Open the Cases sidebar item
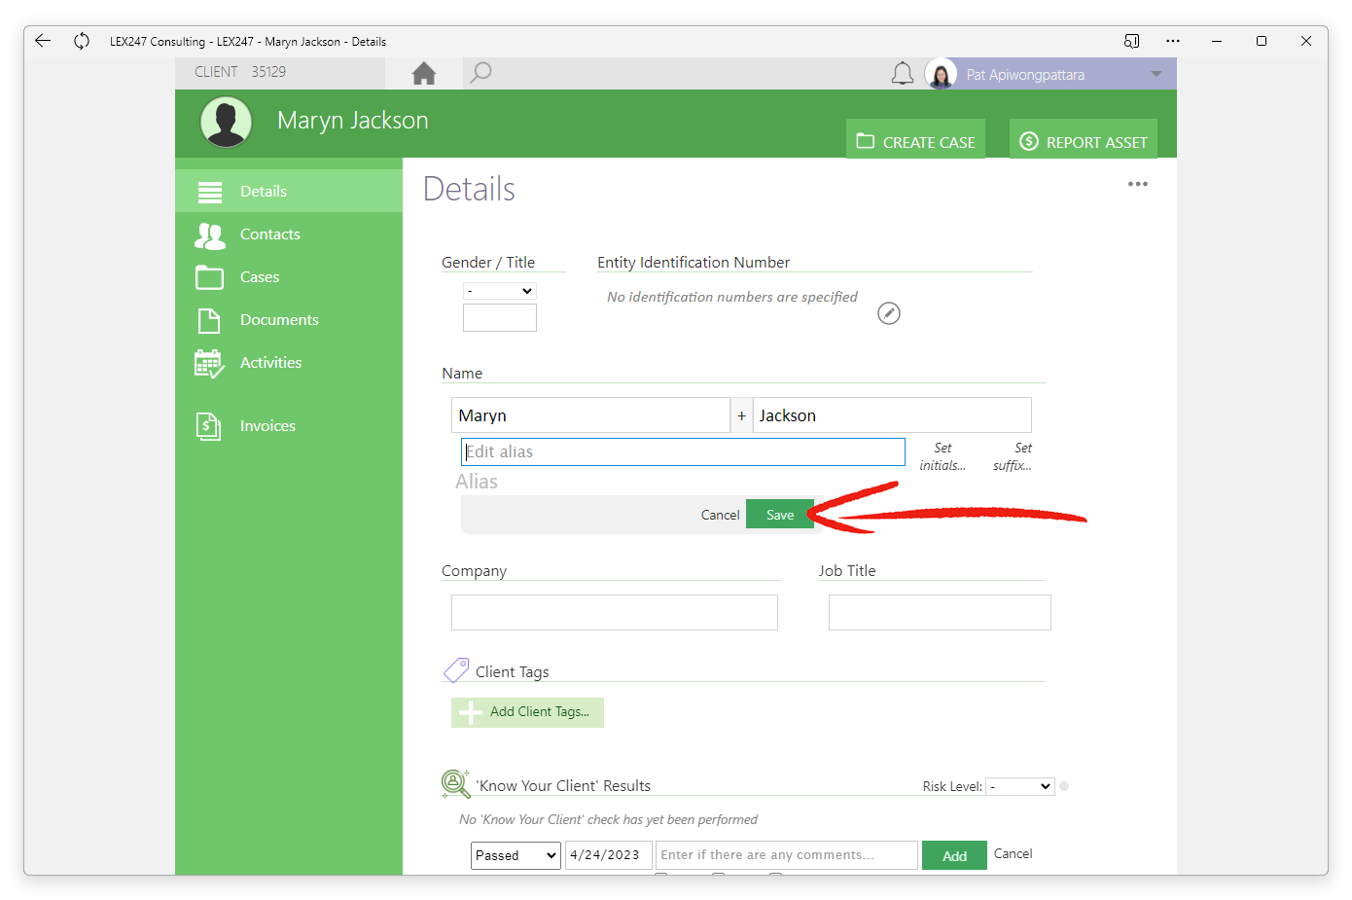 pyautogui.click(x=289, y=276)
